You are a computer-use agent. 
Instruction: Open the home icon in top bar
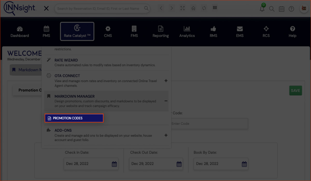(193, 8)
